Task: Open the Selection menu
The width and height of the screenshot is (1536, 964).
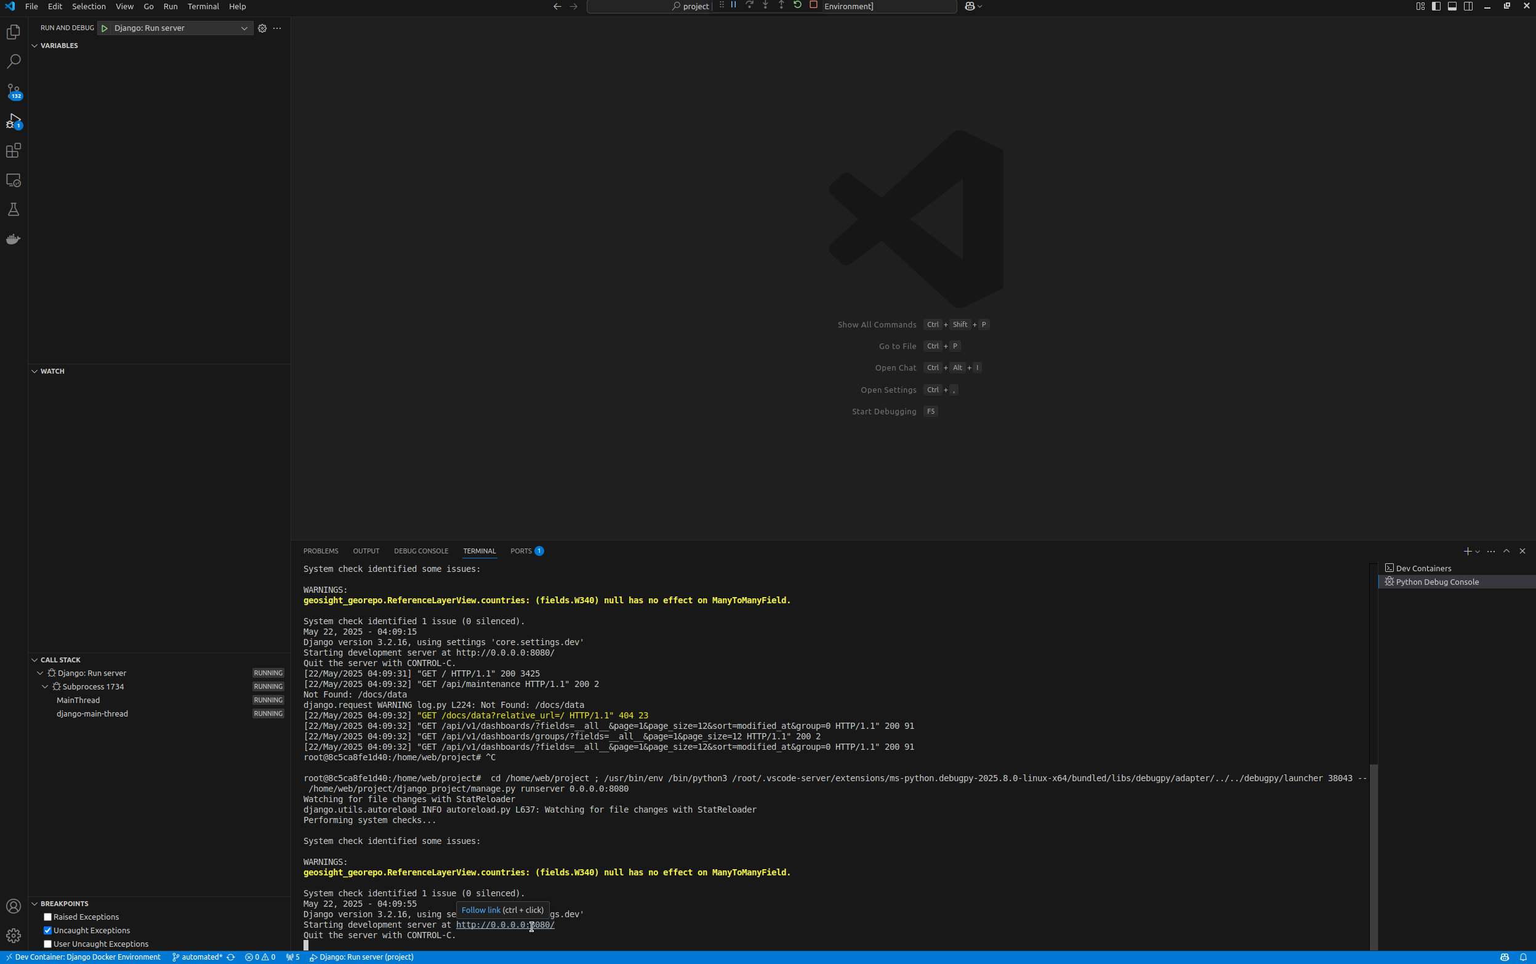Action: tap(89, 6)
